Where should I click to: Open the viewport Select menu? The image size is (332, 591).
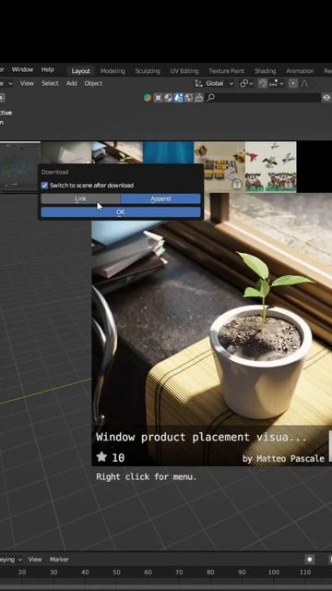coord(50,84)
